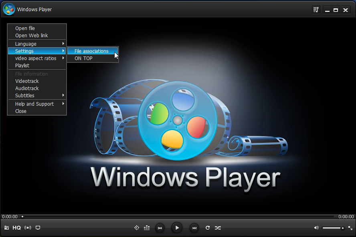Click total time 0:00:00 on the right
356x237 pixels.
[x=346, y=217]
